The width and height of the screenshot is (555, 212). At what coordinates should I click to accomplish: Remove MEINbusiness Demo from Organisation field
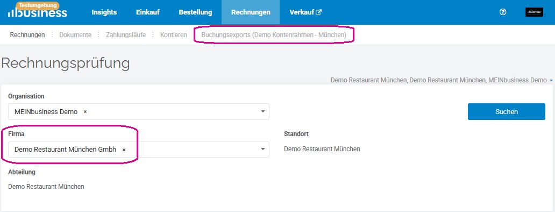(x=85, y=111)
